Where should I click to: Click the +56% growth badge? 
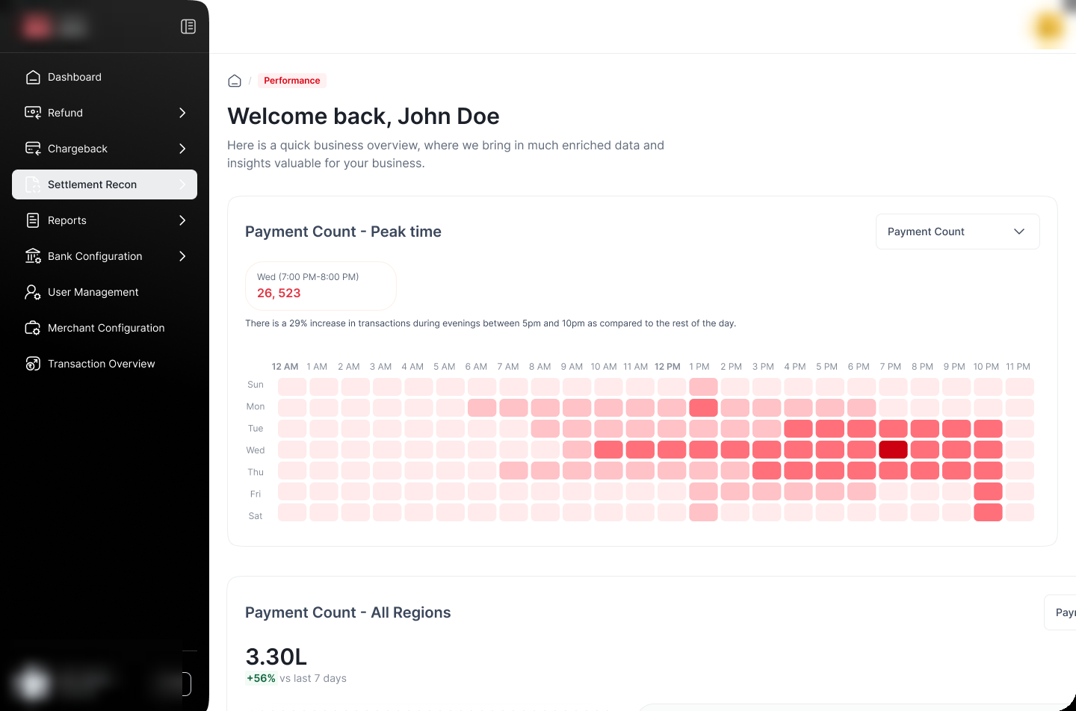tap(261, 678)
